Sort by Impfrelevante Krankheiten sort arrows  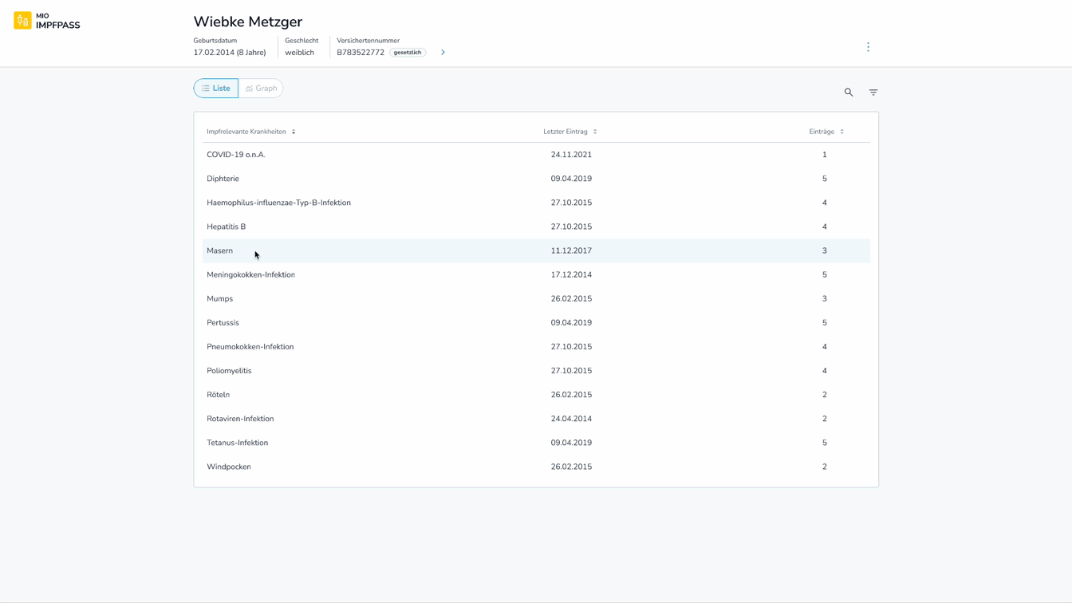294,132
